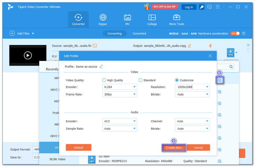Viewport: 255px width, 167px height.
Task: Edit the profile name pencil icon
Action: (101, 67)
